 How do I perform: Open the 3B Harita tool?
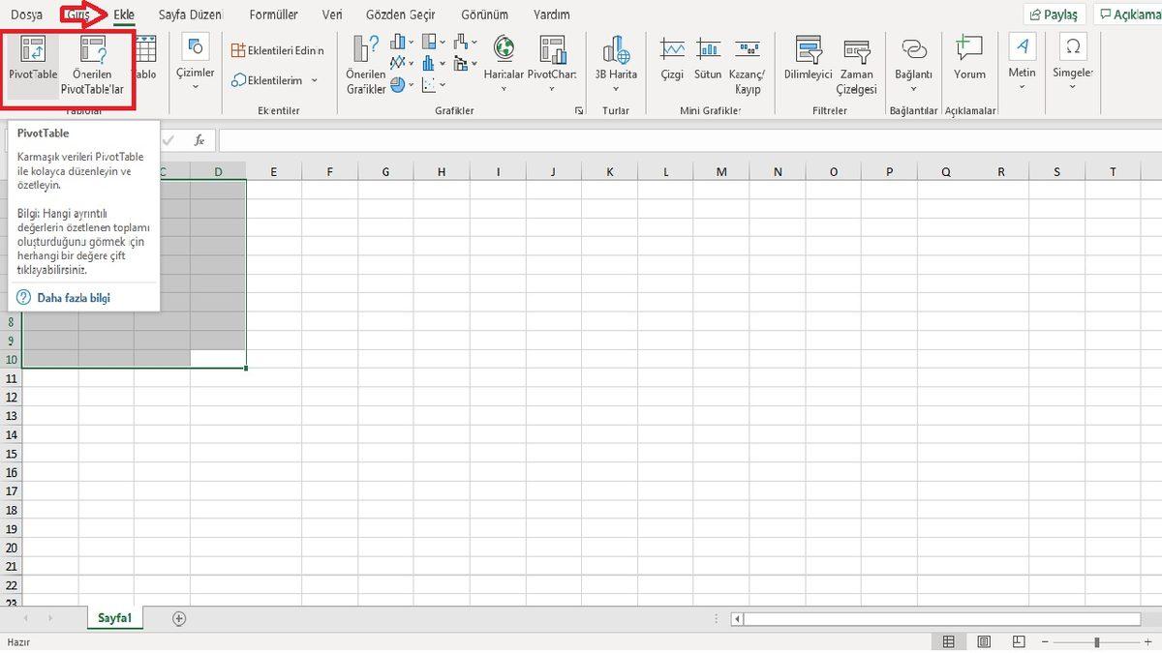pyautogui.click(x=616, y=63)
